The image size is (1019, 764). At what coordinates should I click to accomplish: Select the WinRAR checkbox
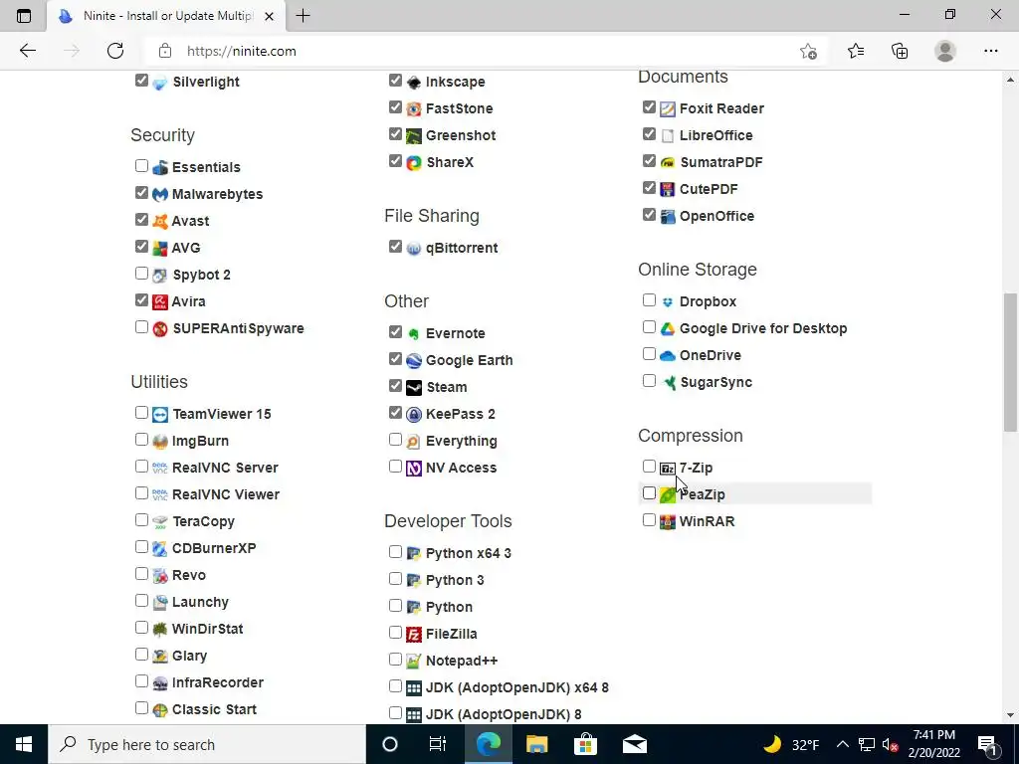(649, 519)
